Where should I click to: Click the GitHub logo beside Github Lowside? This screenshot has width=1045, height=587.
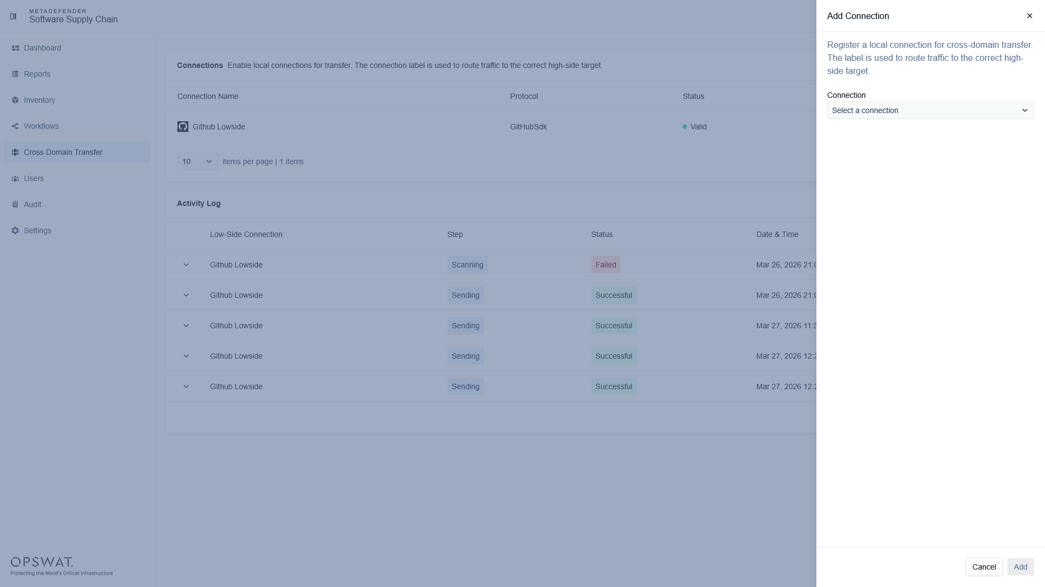click(x=183, y=127)
